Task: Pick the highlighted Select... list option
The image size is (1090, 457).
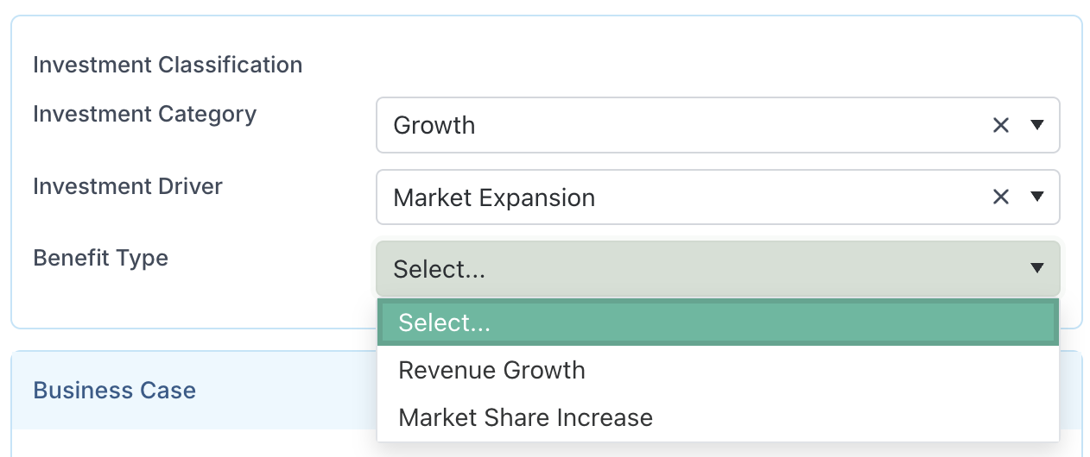Action: (x=444, y=322)
